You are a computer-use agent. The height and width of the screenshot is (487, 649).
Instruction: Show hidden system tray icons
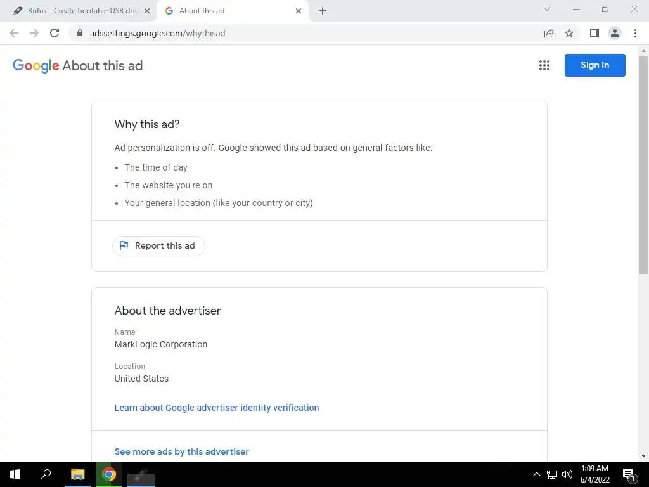(536, 474)
